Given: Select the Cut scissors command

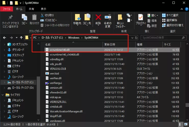Looking at the screenshot, I should [x=47, y=15].
